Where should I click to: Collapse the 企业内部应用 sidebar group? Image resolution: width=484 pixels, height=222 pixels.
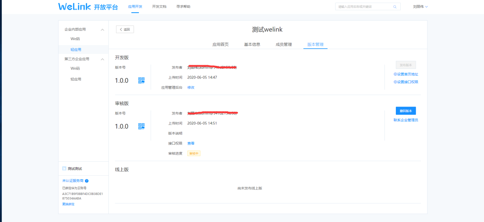pos(102,30)
